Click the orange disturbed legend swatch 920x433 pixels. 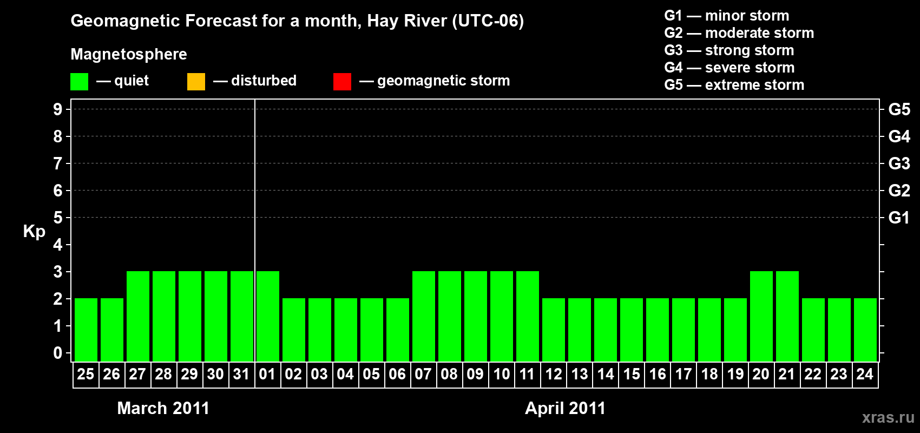pyautogui.click(x=196, y=82)
